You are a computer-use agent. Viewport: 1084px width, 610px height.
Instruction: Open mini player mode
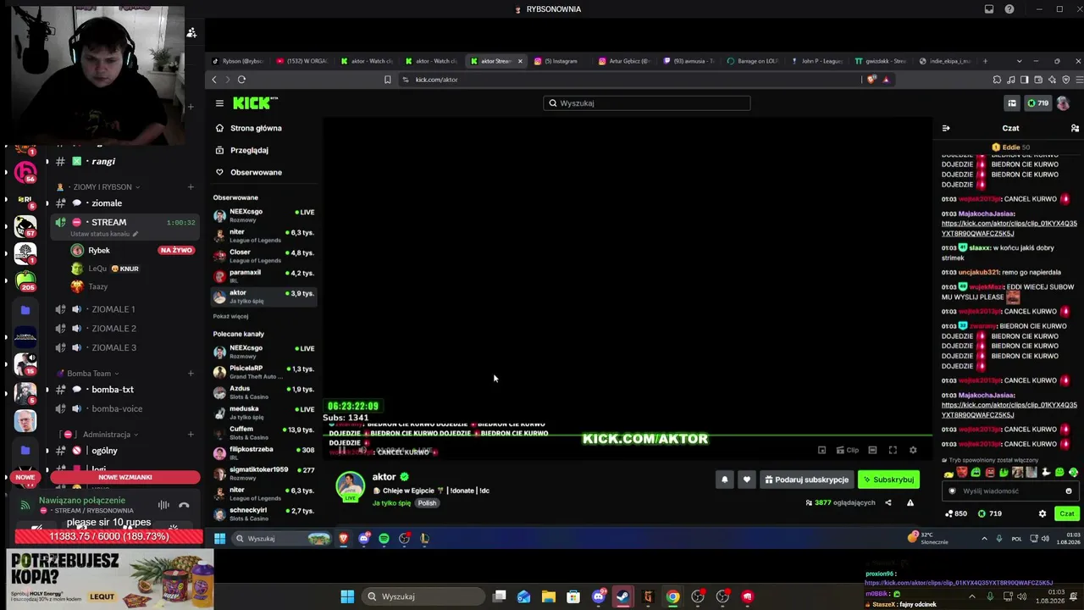coord(821,450)
